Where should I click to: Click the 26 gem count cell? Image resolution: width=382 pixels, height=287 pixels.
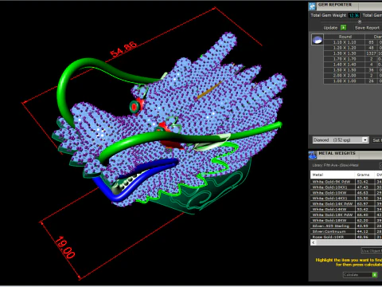[371, 81]
